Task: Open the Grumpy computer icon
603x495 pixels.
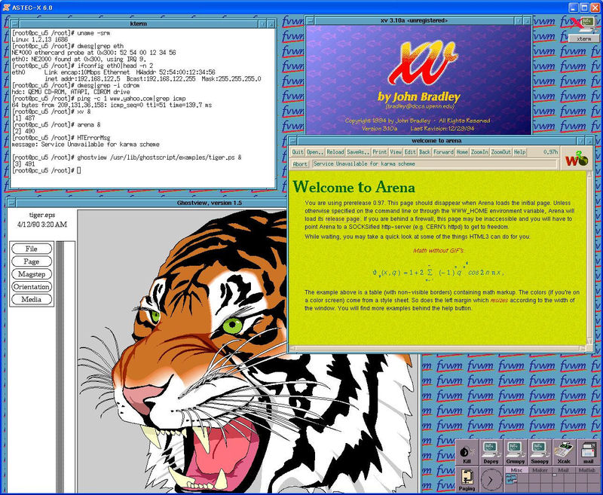Action: click(515, 453)
